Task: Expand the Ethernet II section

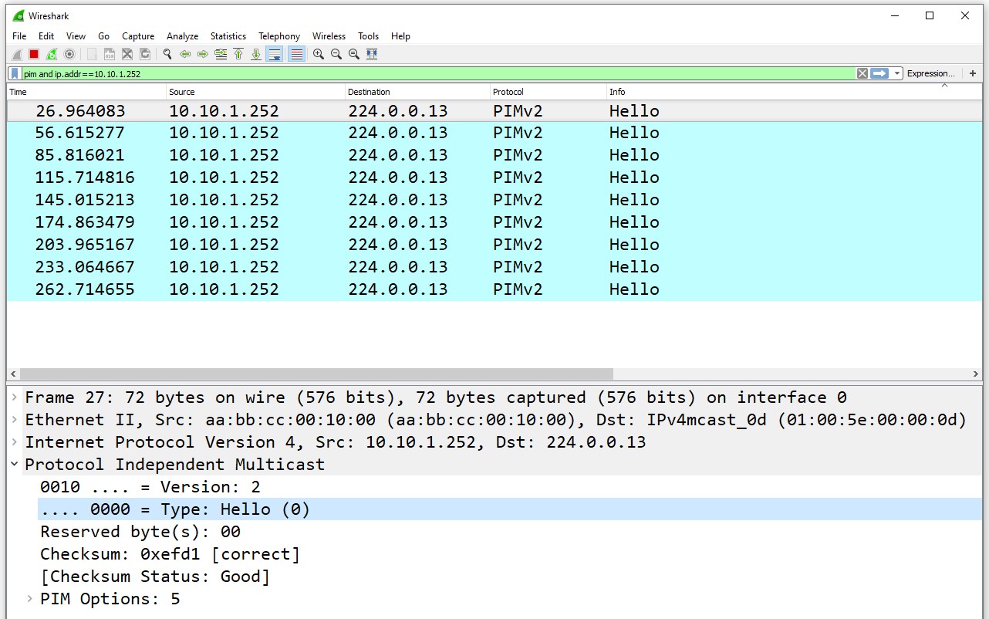Action: click(15, 420)
